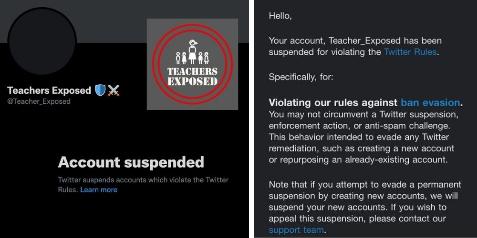
Task: Open the ban evasion link
Action: (x=430, y=102)
